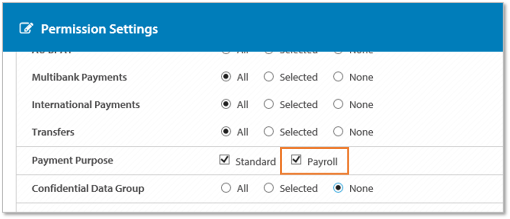Set Multibank Payments to None
Viewport: 510px width, 219px height.
[338, 77]
